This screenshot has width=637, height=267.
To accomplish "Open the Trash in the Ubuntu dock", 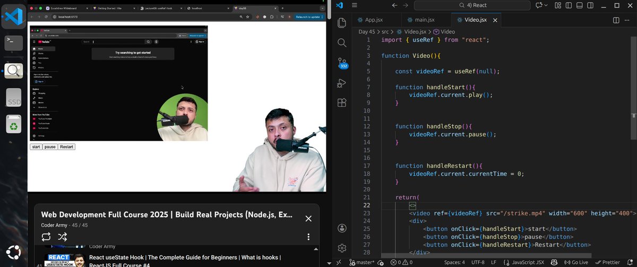I will 13,125.
